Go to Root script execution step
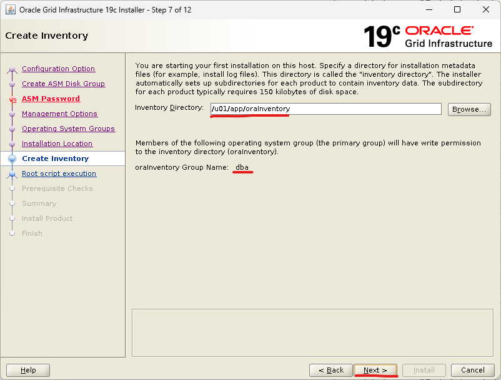Viewport: 501px width, 380px height. [59, 173]
